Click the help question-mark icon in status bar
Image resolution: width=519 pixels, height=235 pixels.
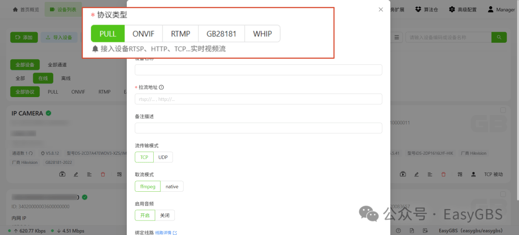point(398,230)
